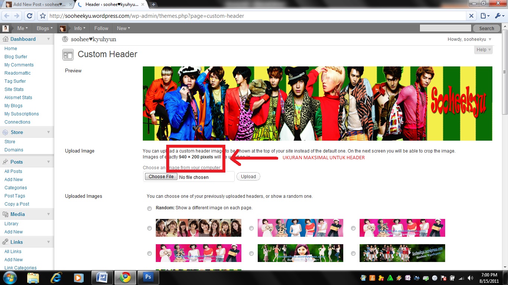The height and width of the screenshot is (285, 508).
Task: Collapse the Links sidebar section arrow
Action: (48, 242)
